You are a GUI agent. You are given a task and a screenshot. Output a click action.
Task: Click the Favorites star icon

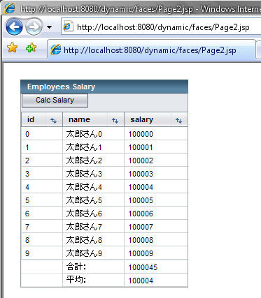[x=12, y=47]
